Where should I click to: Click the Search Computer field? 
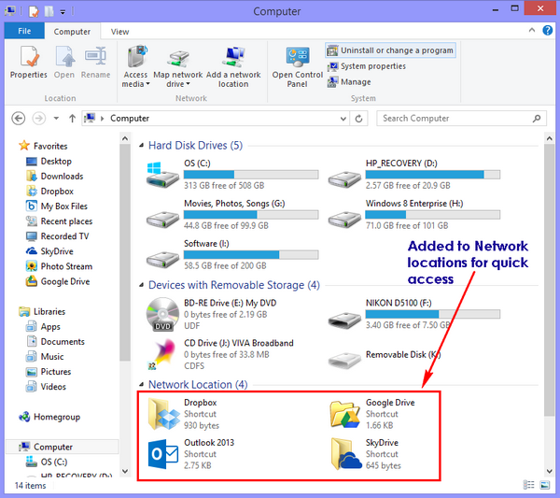(x=461, y=119)
